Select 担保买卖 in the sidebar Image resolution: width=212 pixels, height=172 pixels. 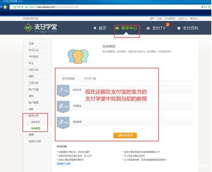pos(35,122)
